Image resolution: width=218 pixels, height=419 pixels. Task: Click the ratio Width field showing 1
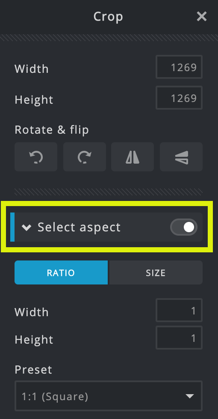pos(179,310)
